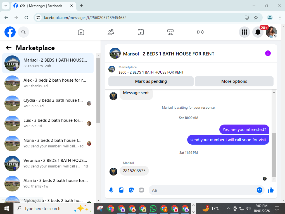This screenshot has height=214, width=285.
Task: Open WhatsApp from the taskbar
Action: (x=153, y=208)
